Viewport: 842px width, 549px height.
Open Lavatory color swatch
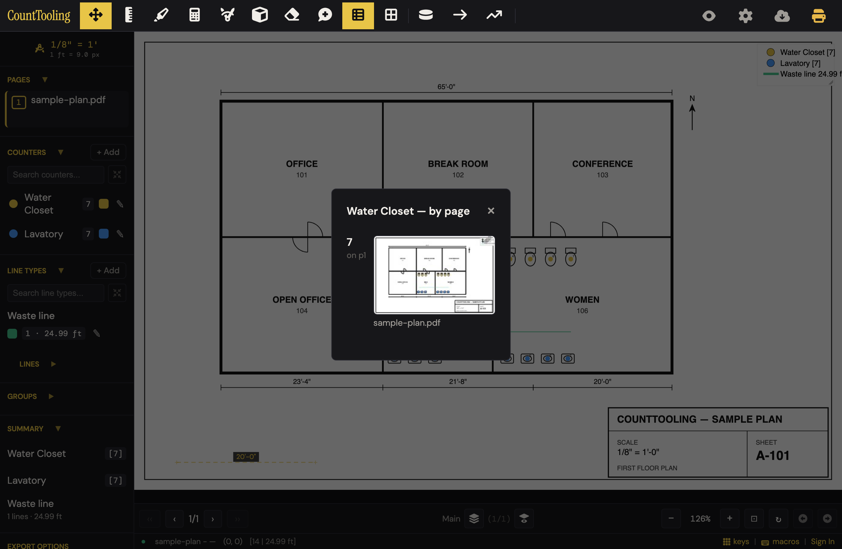(x=104, y=234)
